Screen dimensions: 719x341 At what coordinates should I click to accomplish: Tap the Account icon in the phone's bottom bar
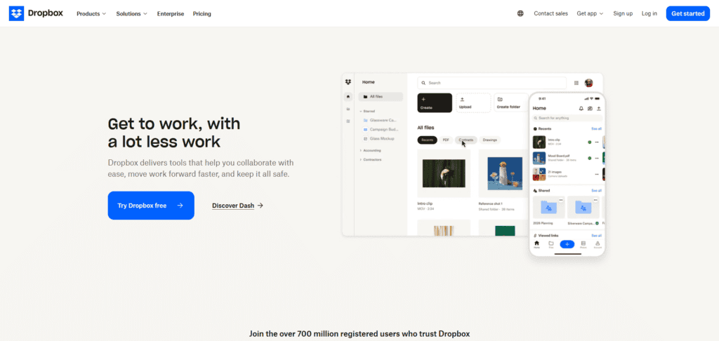(598, 244)
